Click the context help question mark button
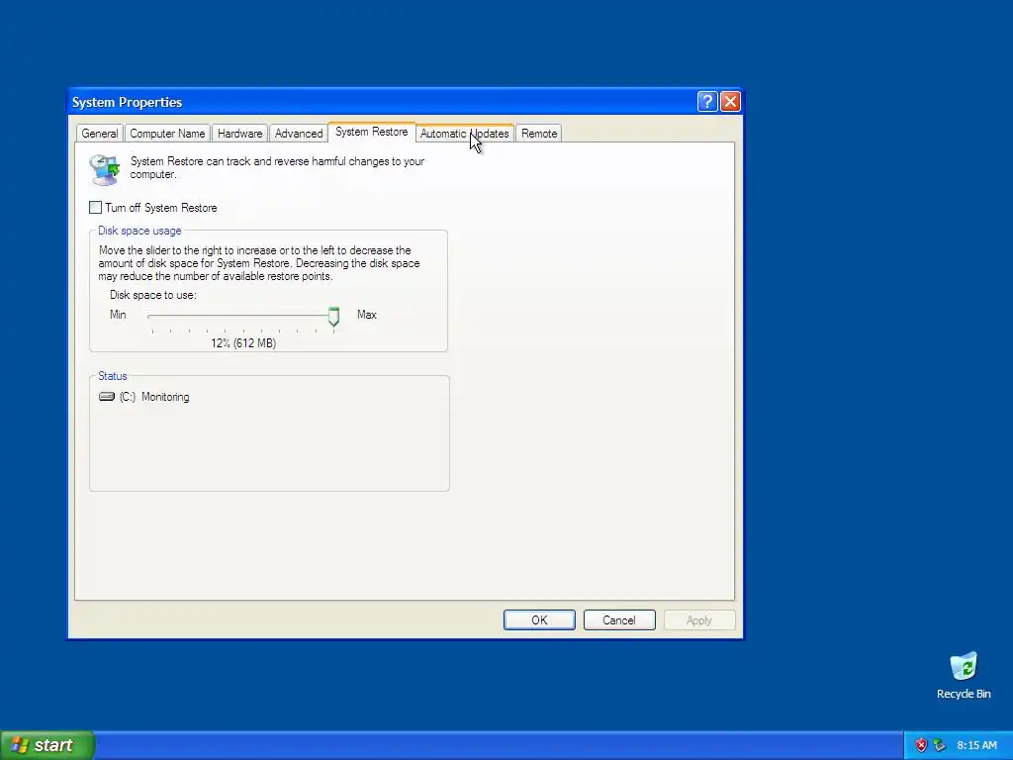The height and width of the screenshot is (760, 1013). 707,102
